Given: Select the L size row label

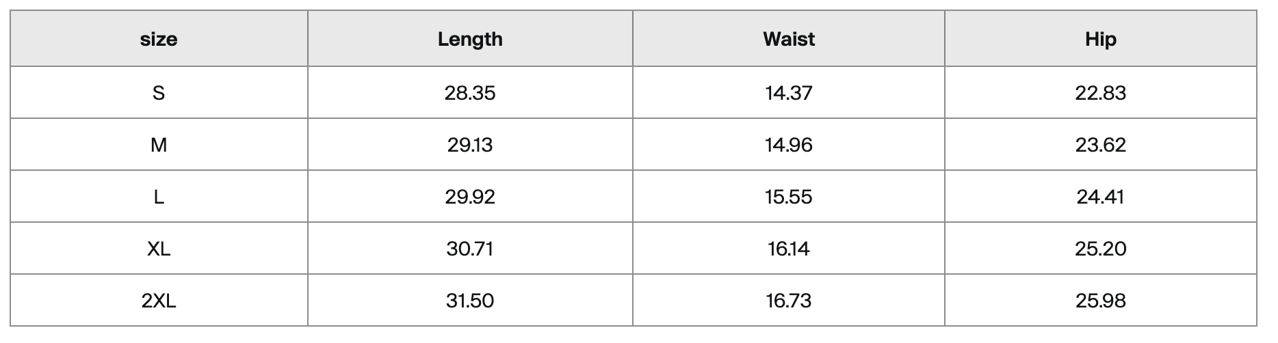Looking at the screenshot, I should coord(159,196).
